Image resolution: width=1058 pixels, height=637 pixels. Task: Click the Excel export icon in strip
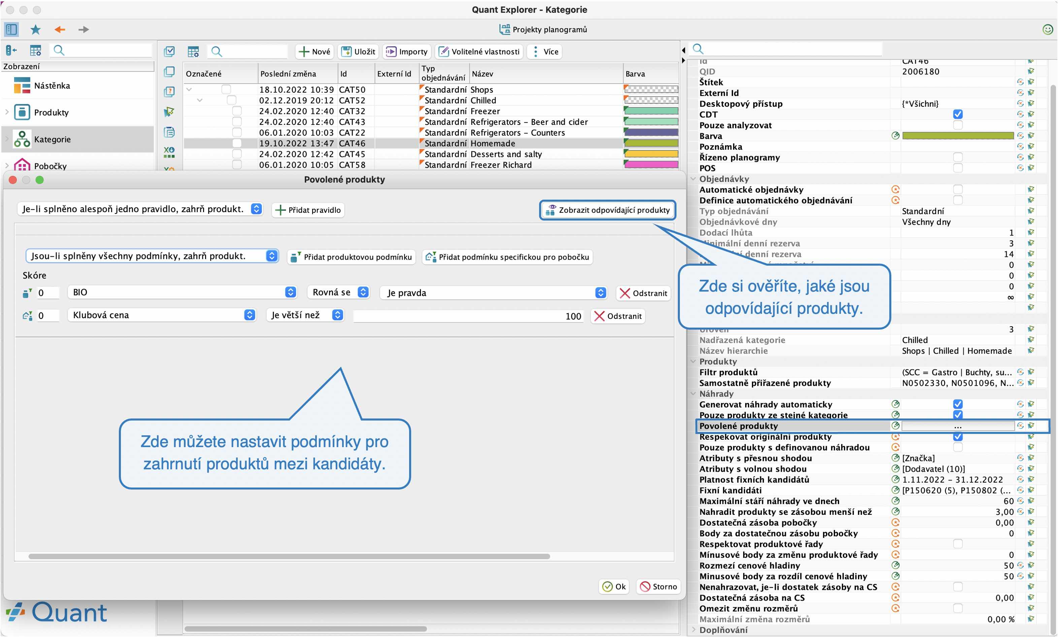(169, 152)
